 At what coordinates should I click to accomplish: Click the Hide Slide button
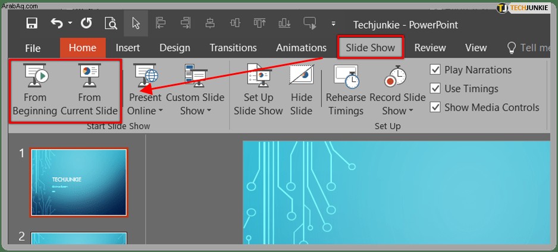(x=301, y=90)
